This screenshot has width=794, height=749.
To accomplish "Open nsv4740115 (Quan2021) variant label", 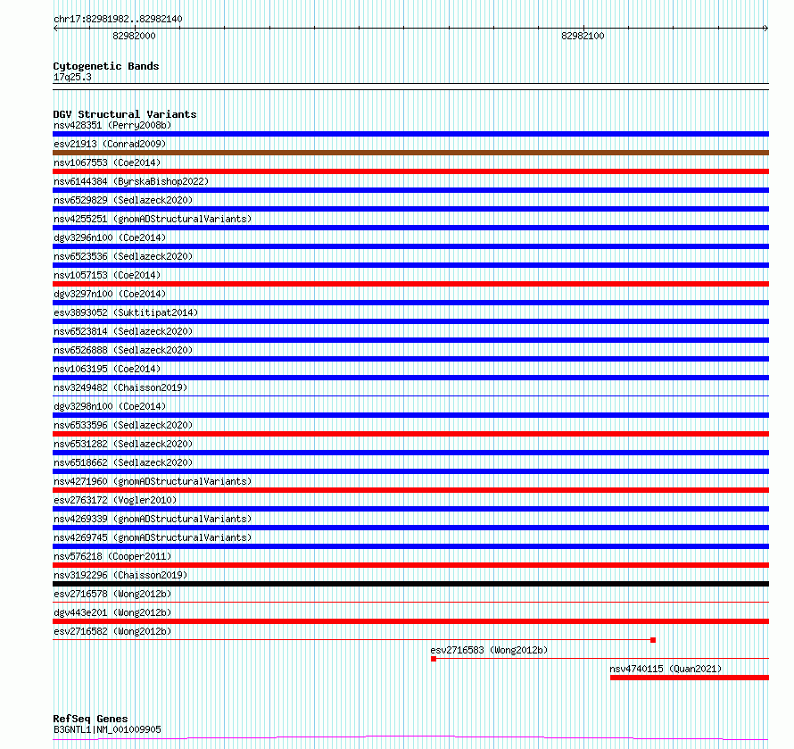I will [666, 669].
